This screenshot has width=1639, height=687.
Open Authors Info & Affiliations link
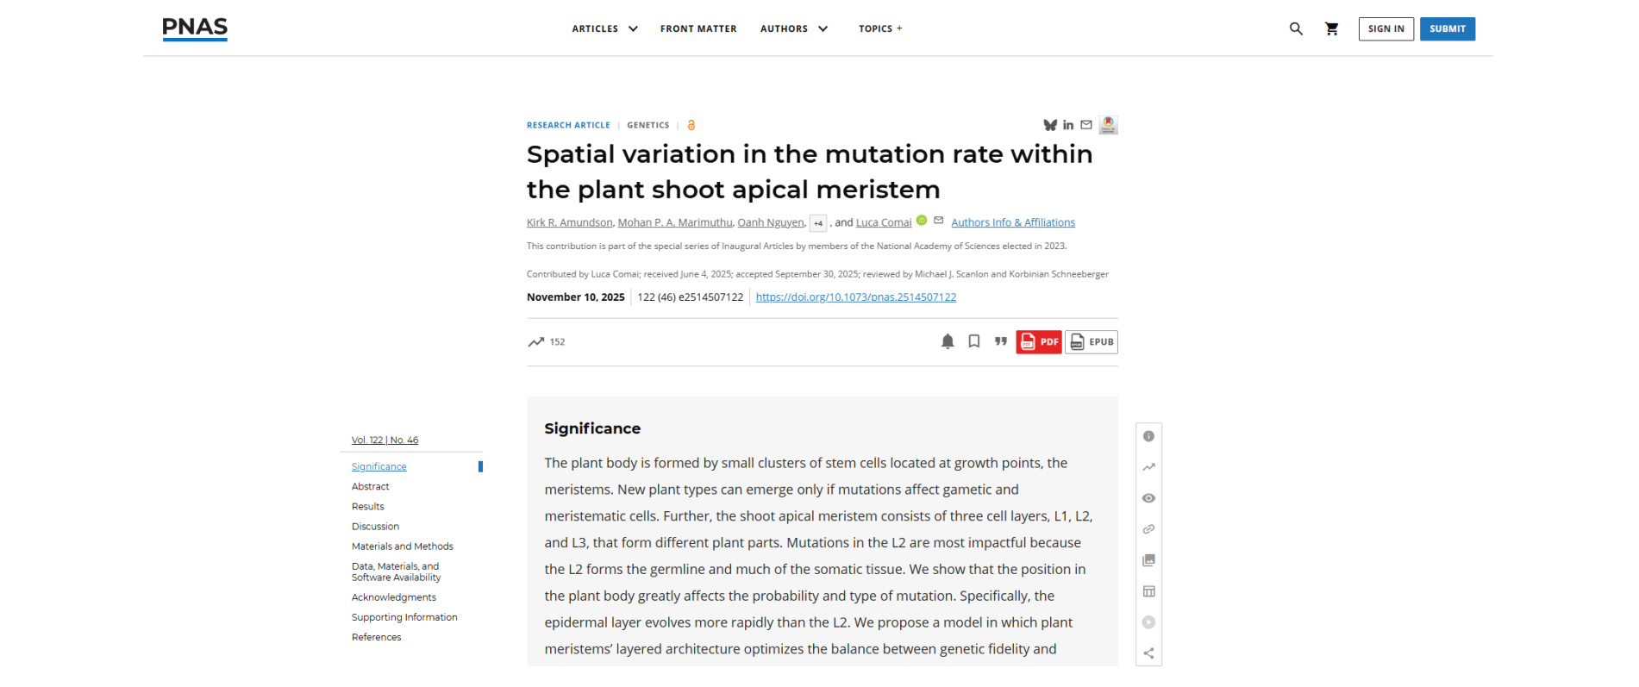(1013, 222)
